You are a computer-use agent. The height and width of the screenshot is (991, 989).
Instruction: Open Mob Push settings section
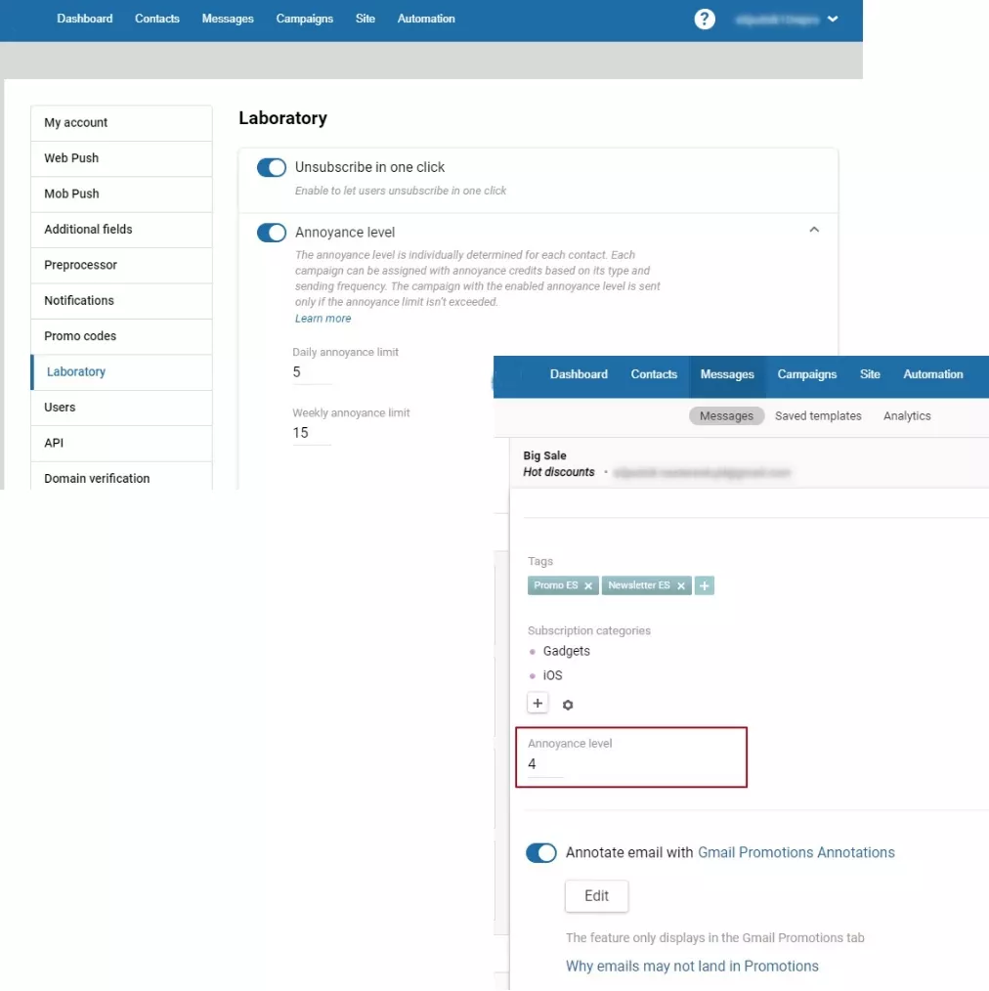(121, 194)
